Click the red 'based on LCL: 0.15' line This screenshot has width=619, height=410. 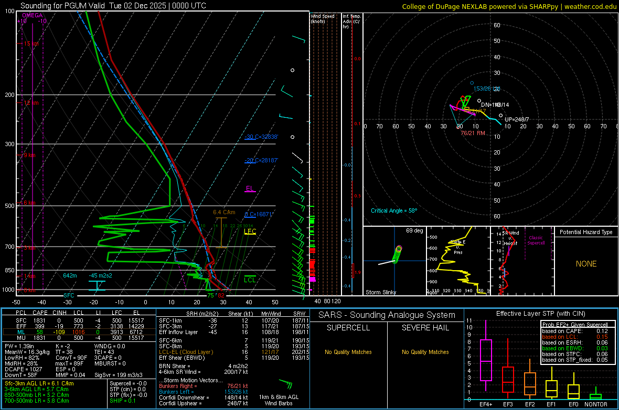point(575,337)
